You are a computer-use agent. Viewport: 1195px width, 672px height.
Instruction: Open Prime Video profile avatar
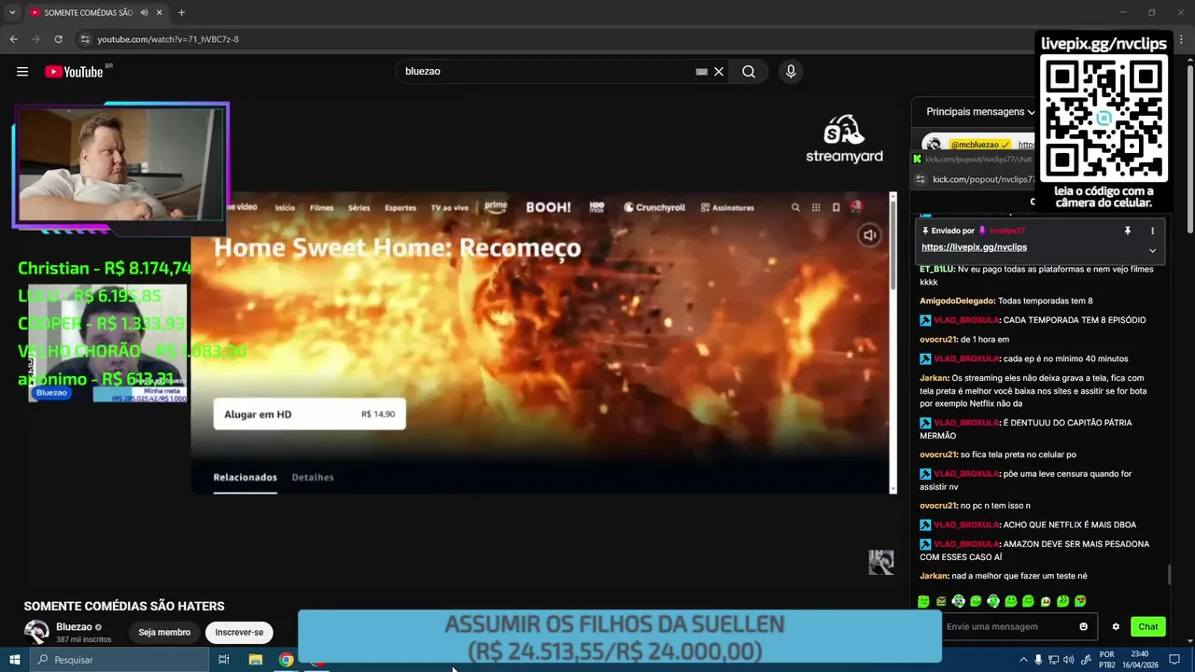856,206
